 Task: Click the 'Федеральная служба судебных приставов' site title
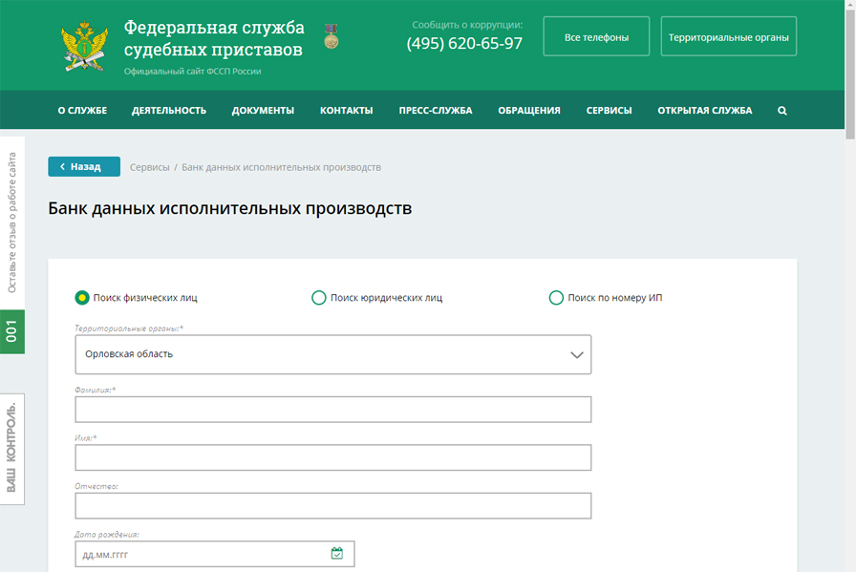coord(214,38)
